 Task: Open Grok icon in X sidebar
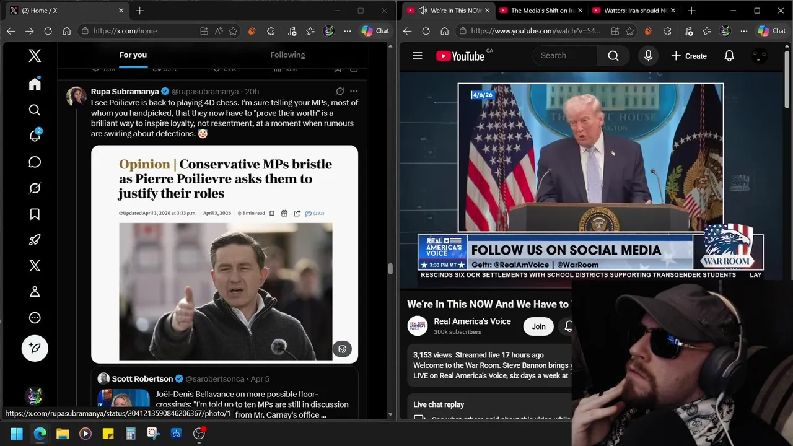tap(35, 188)
